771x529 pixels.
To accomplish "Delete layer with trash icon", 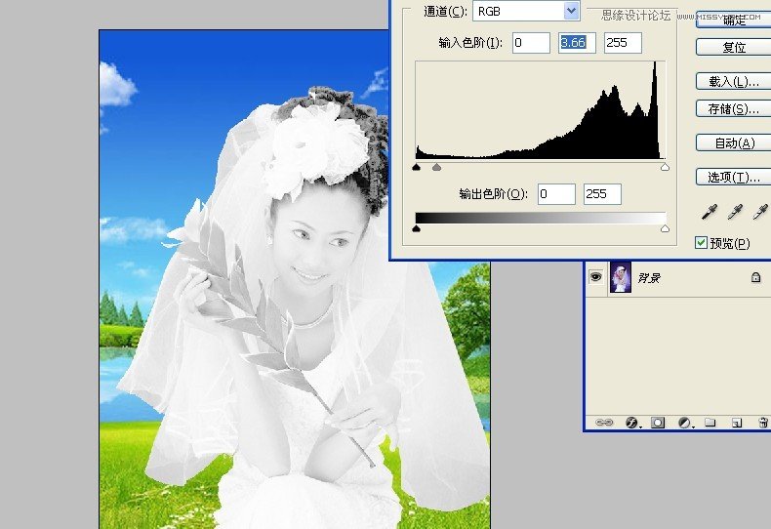I will (x=762, y=422).
